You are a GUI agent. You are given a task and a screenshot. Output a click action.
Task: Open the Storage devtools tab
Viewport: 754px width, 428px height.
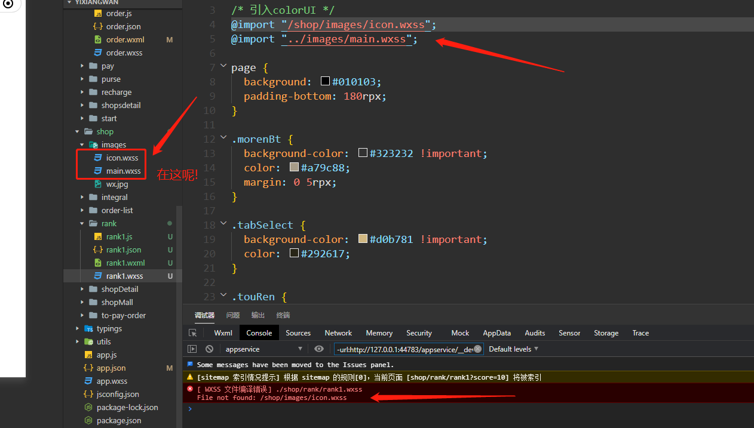tap(606, 333)
